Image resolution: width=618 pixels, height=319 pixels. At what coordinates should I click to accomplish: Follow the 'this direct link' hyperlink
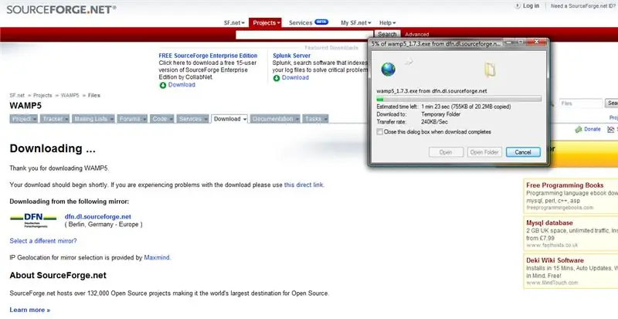tap(304, 185)
